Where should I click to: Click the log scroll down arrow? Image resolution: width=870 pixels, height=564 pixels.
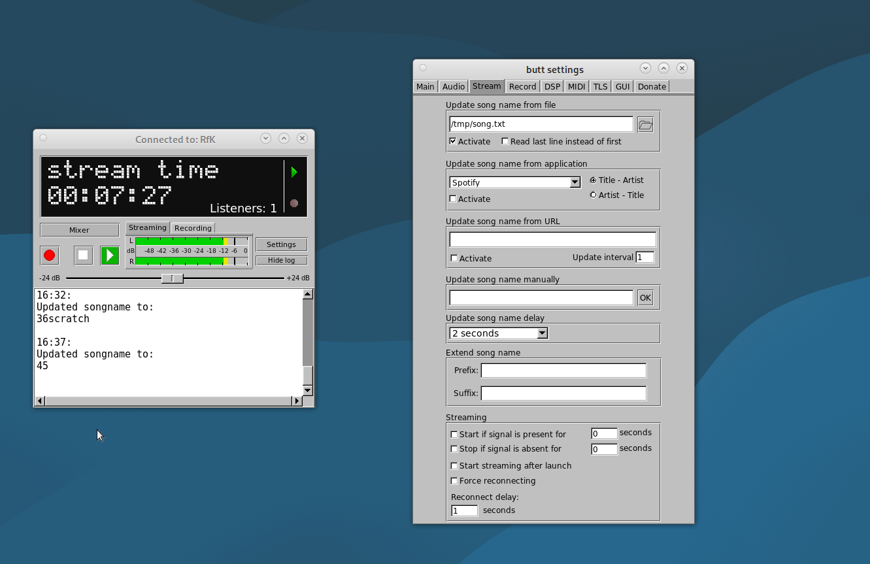(x=308, y=390)
